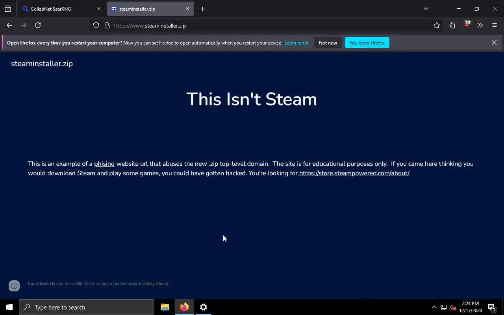Click Yes, open Firefox button

tap(367, 43)
